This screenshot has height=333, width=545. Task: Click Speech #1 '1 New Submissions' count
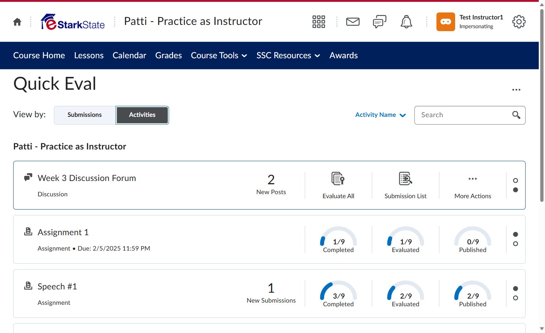point(271,293)
